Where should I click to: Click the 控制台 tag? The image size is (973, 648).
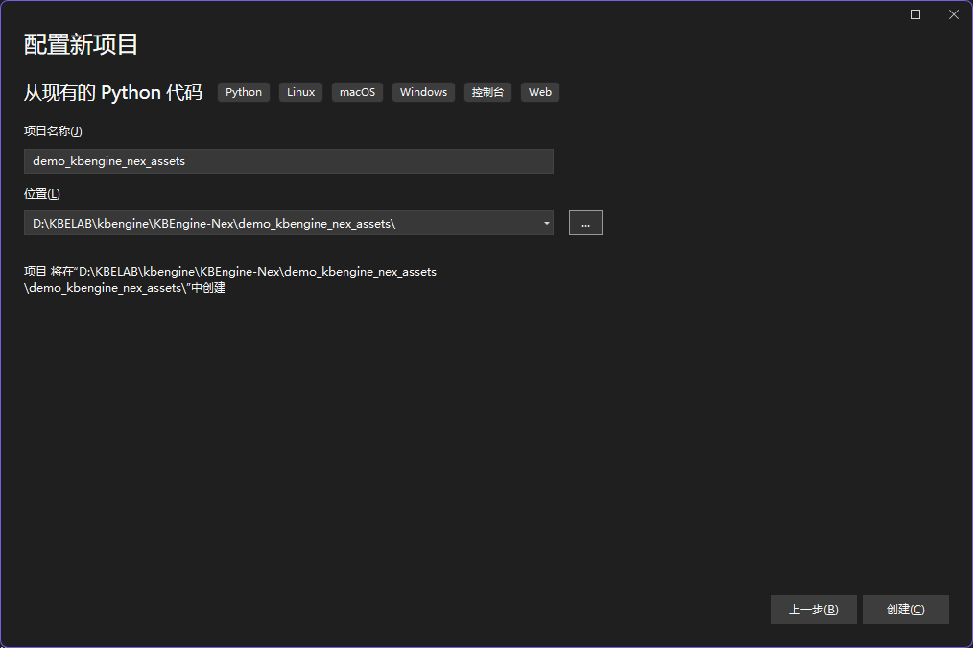(487, 92)
